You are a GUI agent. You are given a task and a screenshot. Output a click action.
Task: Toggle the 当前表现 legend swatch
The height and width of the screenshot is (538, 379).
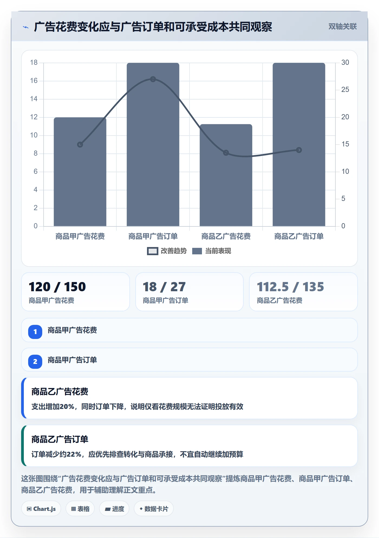197,251
